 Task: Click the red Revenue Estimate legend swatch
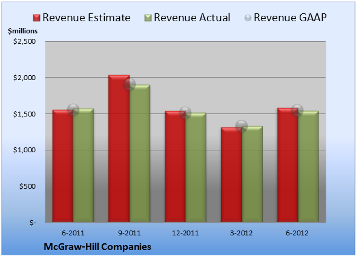[x=36, y=18]
